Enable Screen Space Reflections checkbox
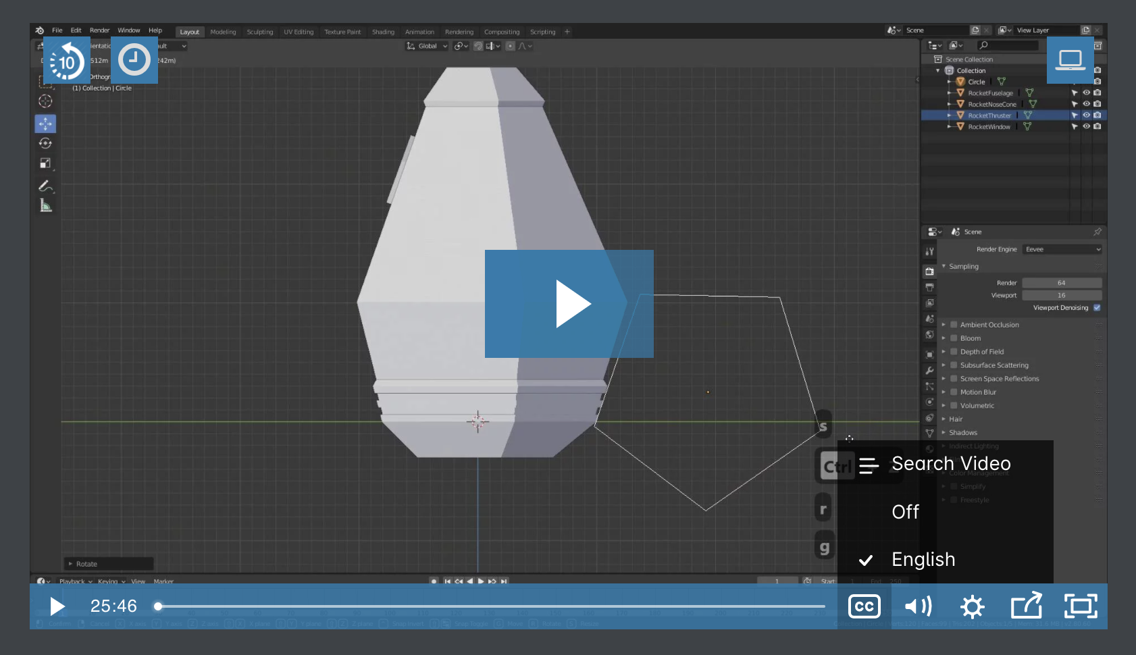The height and width of the screenshot is (655, 1136). click(954, 379)
